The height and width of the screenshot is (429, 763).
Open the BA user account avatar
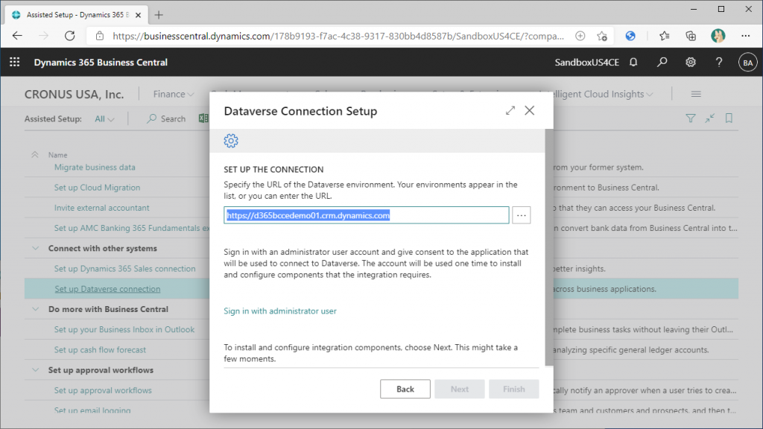click(747, 63)
